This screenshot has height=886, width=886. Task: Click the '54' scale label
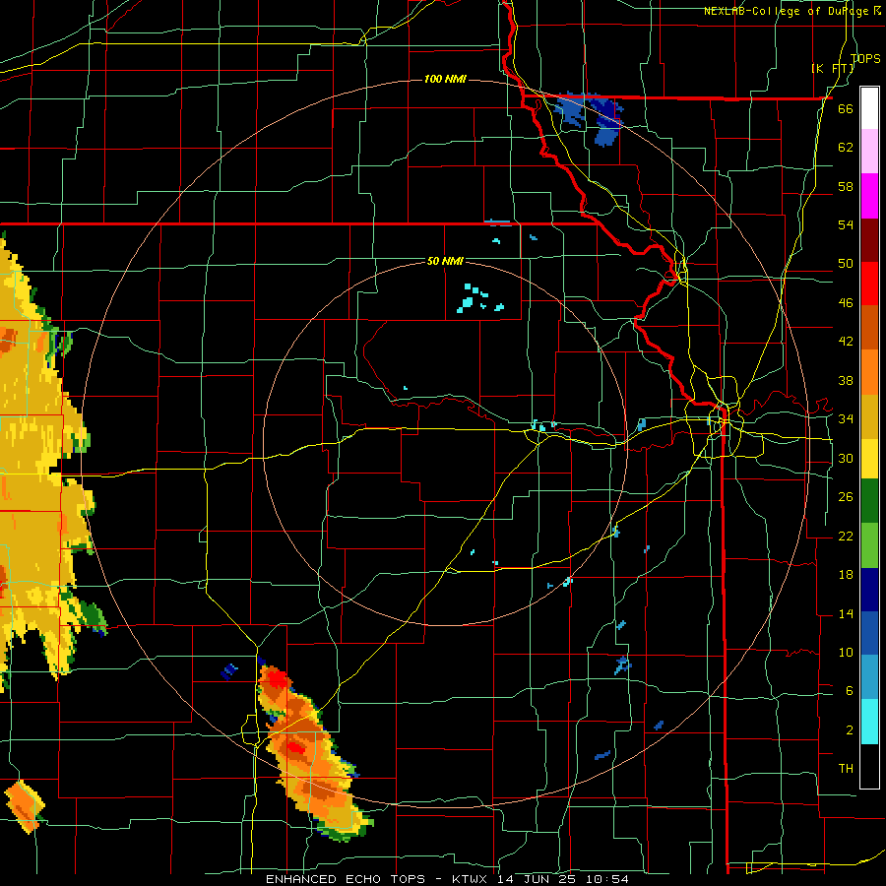846,224
